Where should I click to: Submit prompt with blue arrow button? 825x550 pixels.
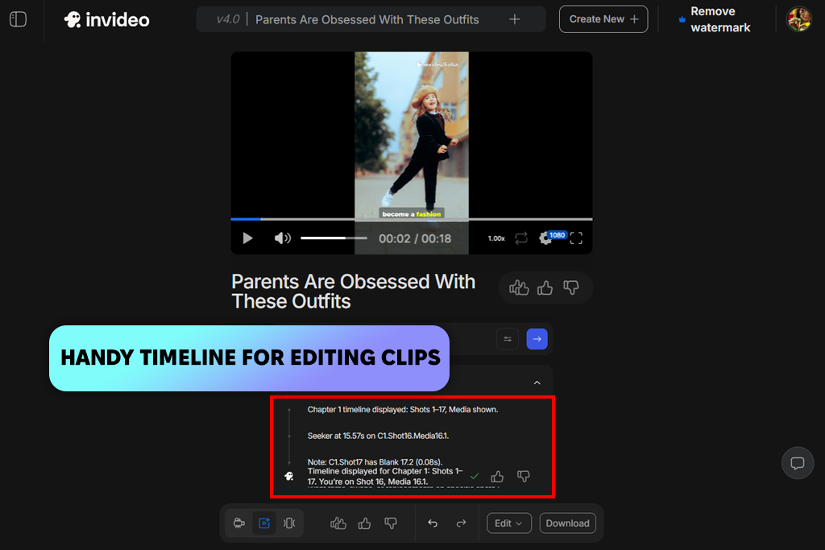click(x=537, y=339)
